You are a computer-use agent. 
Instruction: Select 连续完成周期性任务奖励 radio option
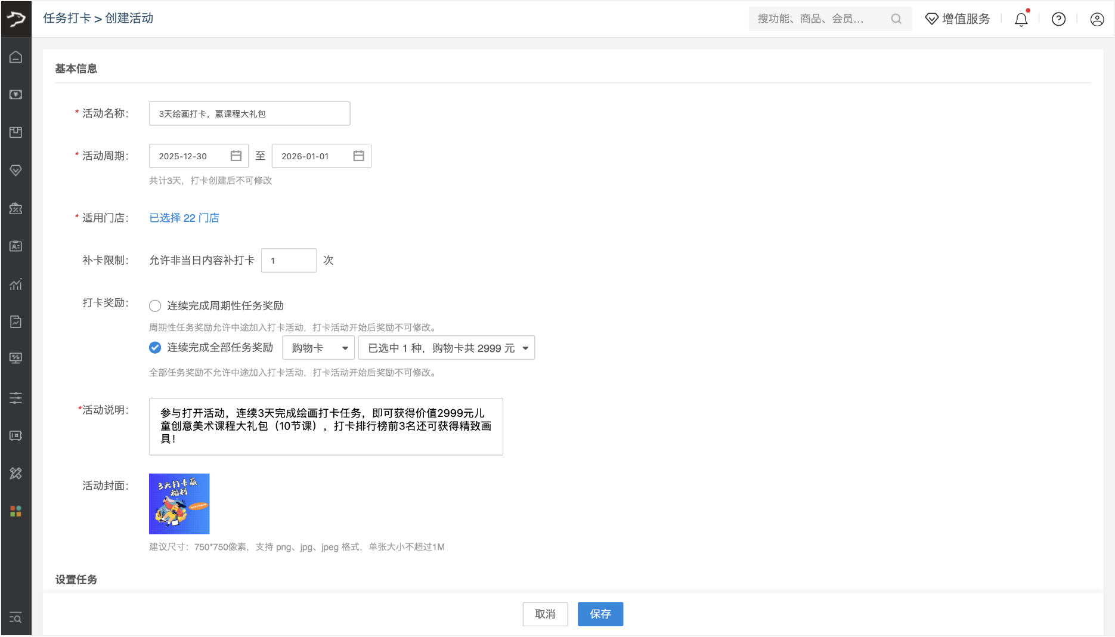pyautogui.click(x=155, y=306)
